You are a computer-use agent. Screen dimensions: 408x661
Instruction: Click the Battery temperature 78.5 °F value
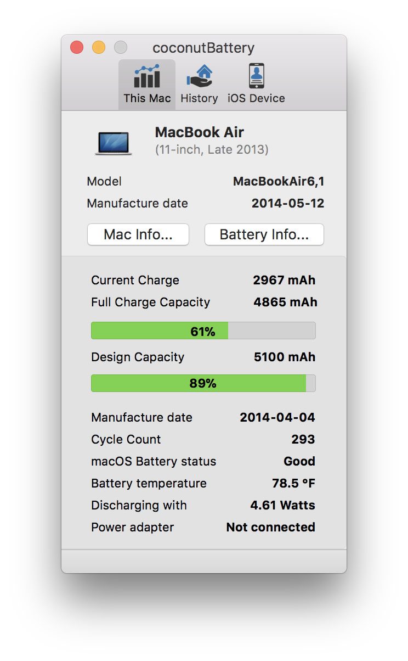[294, 483]
